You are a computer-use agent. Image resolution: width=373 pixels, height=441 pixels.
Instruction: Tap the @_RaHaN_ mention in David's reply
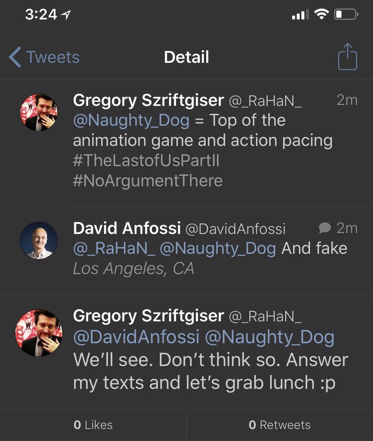(114, 248)
